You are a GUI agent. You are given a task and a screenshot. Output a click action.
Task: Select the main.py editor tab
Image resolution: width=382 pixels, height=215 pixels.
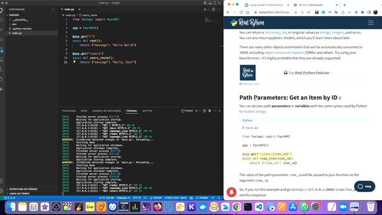tap(69, 10)
